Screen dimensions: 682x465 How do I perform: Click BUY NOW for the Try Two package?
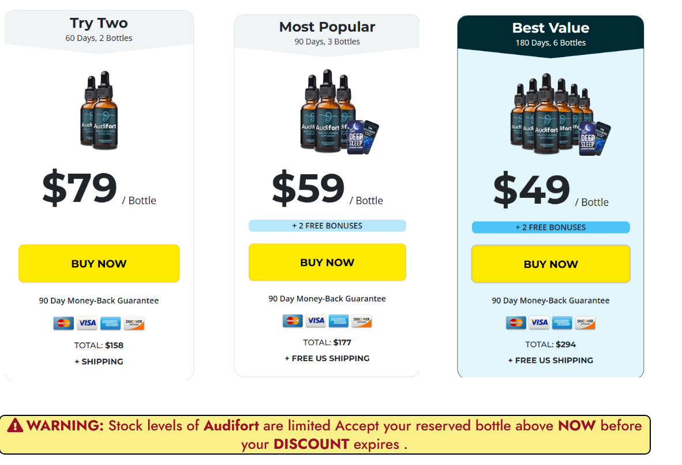[99, 263]
